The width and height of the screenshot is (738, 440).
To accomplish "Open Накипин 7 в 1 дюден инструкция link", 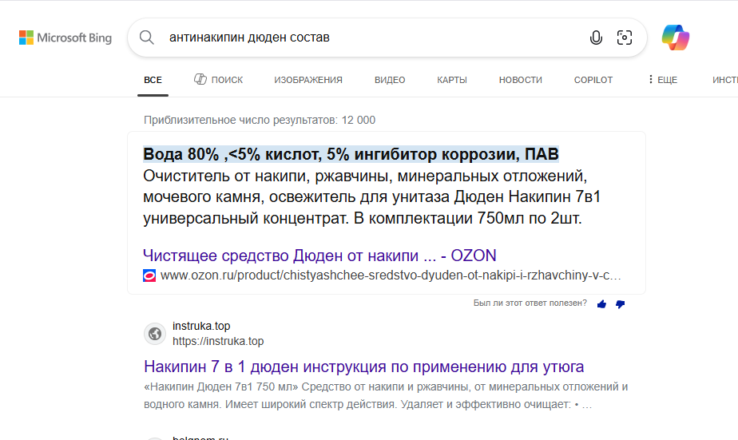I will [363, 367].
